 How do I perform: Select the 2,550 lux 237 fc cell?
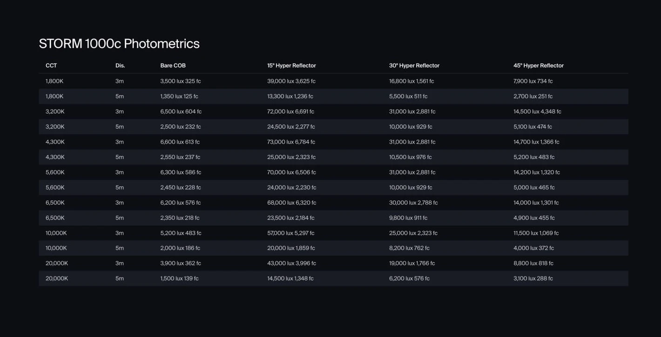tap(180, 157)
